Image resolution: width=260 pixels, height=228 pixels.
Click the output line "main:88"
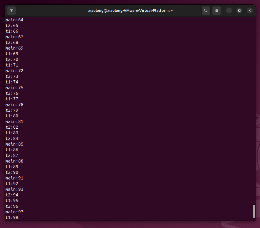(14, 161)
